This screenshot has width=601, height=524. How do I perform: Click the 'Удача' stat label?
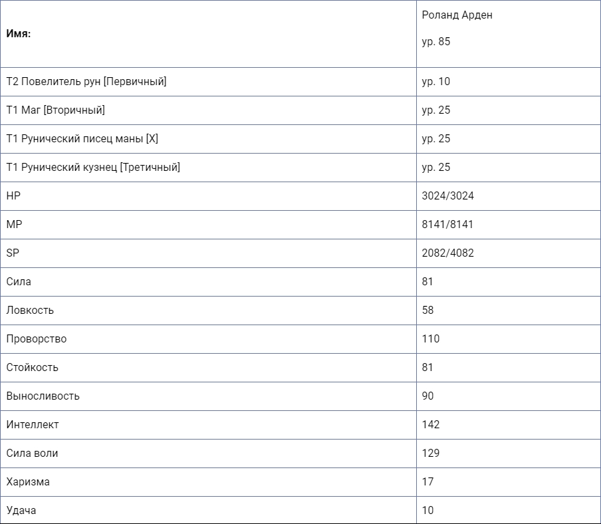(21, 511)
